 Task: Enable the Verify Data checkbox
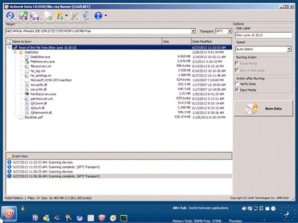238,84
